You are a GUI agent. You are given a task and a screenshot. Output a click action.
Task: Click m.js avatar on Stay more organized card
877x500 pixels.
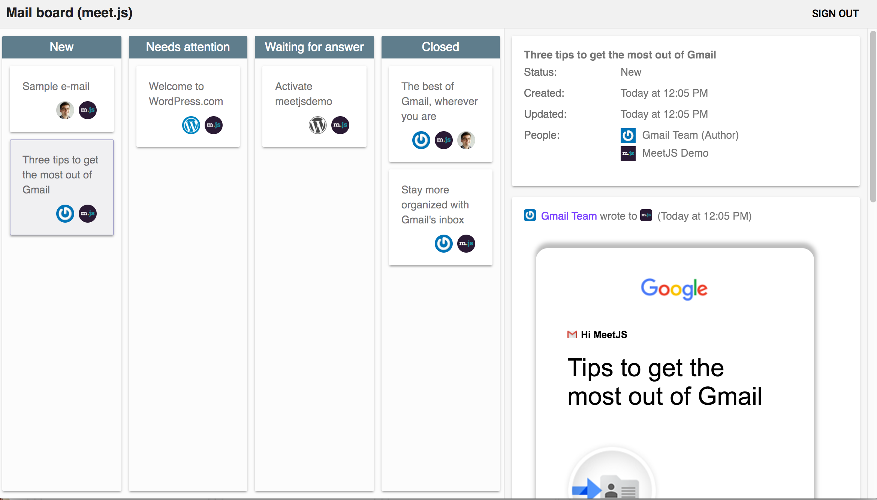coord(466,243)
